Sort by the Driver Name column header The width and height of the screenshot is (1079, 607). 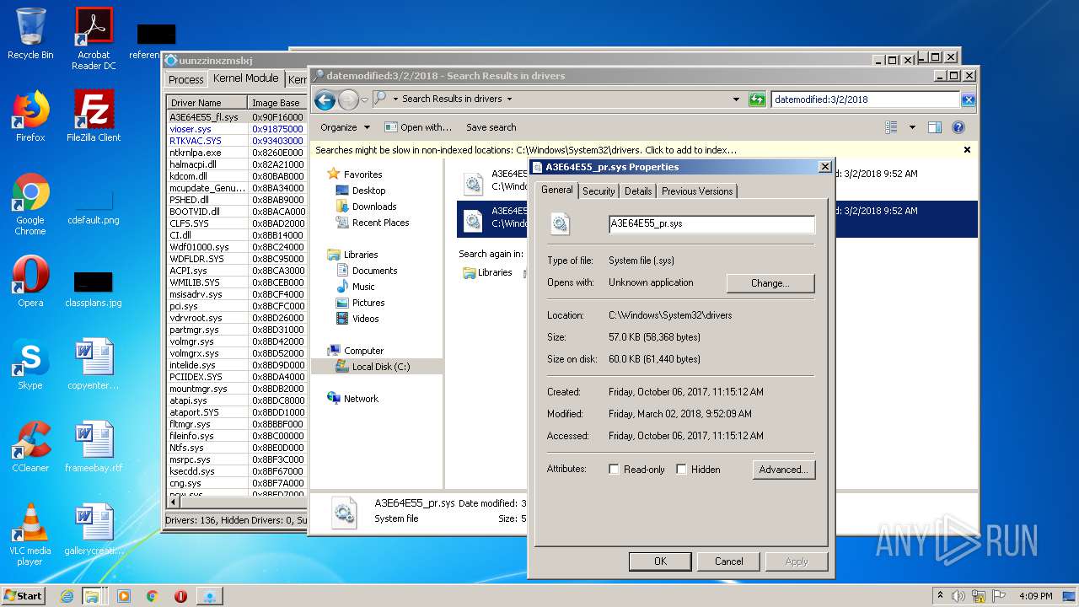[x=207, y=103]
